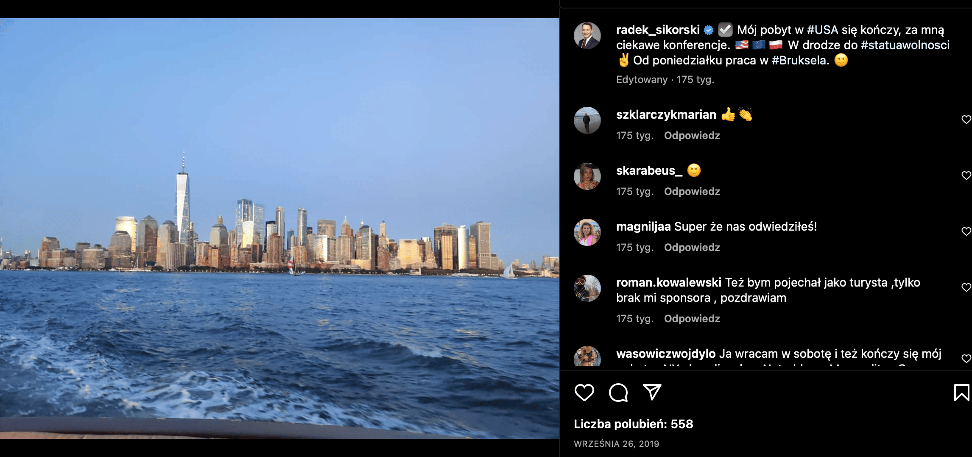972x457 pixels.
Task: Share post via paper plane icon
Action: click(652, 393)
